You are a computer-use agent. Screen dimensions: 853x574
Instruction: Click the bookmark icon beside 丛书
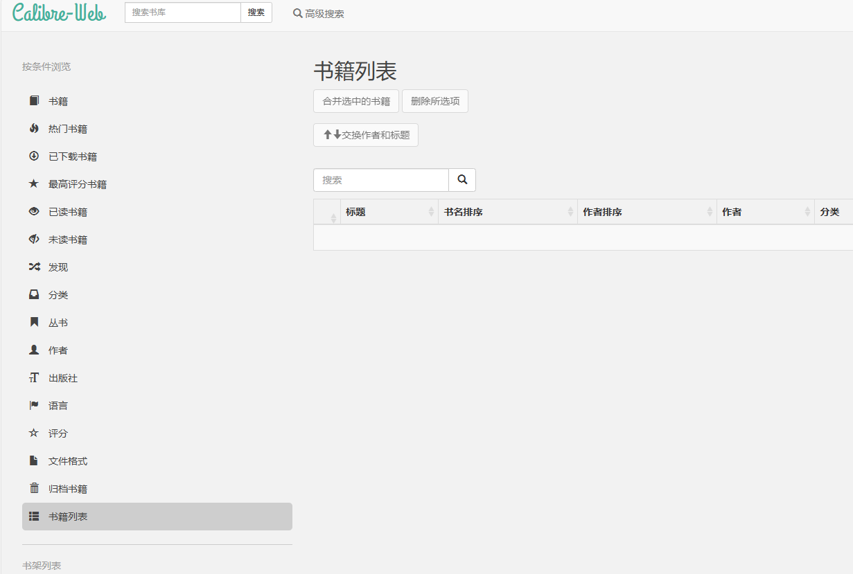(34, 323)
